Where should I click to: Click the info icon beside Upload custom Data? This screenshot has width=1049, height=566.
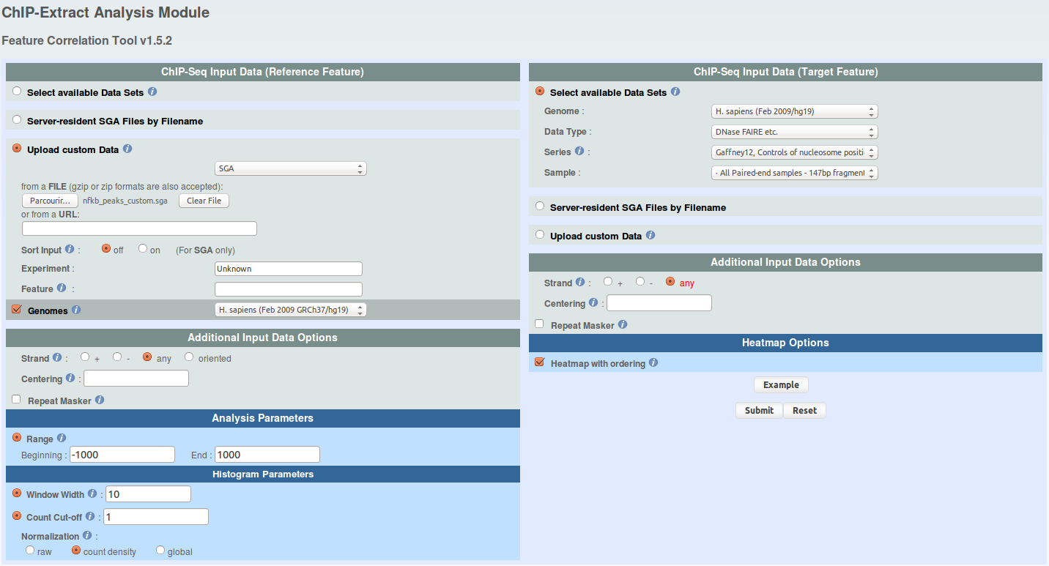click(x=127, y=149)
